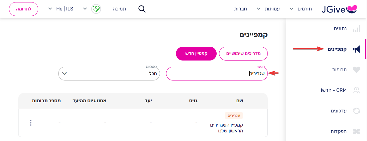
Task: Open the CRM people icon
Action: point(356,90)
